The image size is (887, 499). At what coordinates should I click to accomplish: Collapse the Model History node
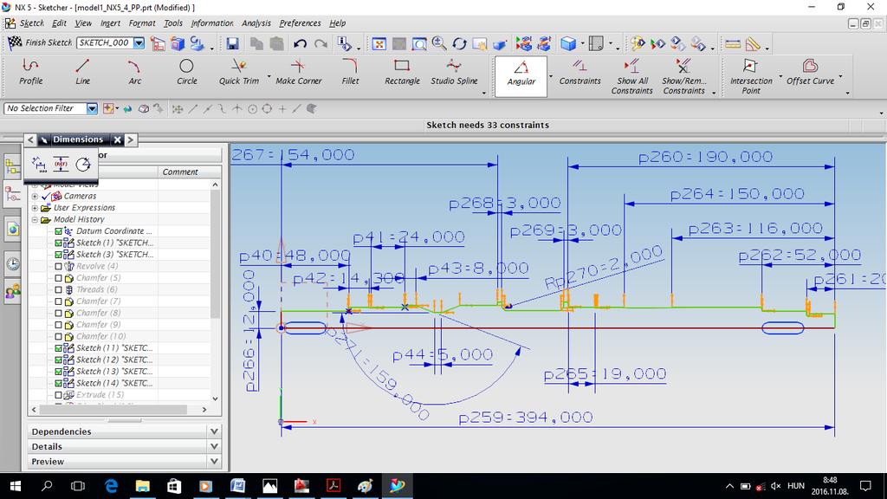click(35, 219)
